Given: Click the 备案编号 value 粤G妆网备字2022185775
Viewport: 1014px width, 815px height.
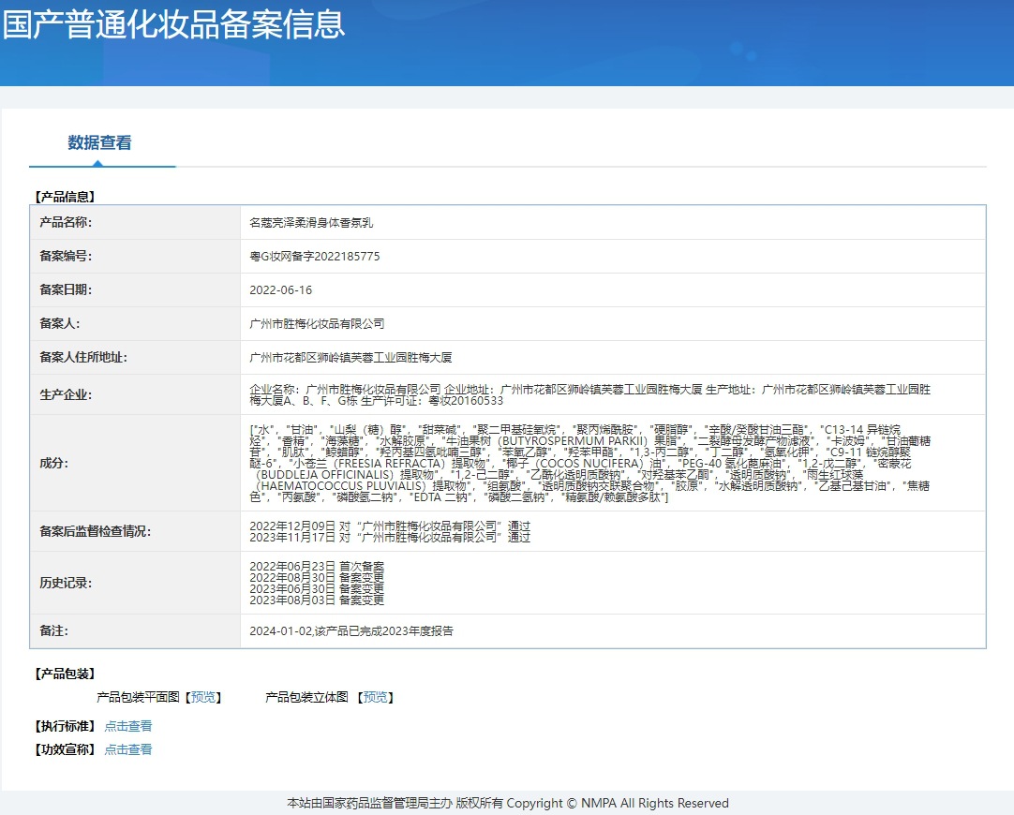Looking at the screenshot, I should pos(314,257).
